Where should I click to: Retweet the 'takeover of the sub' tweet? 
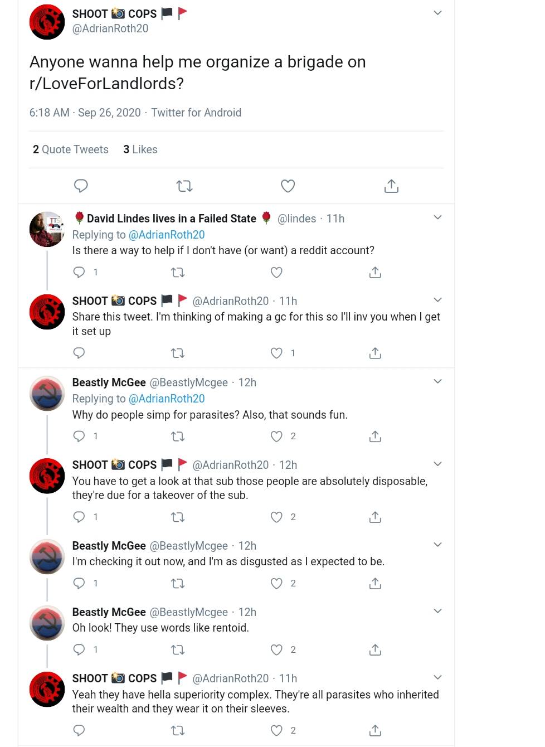coord(178,517)
